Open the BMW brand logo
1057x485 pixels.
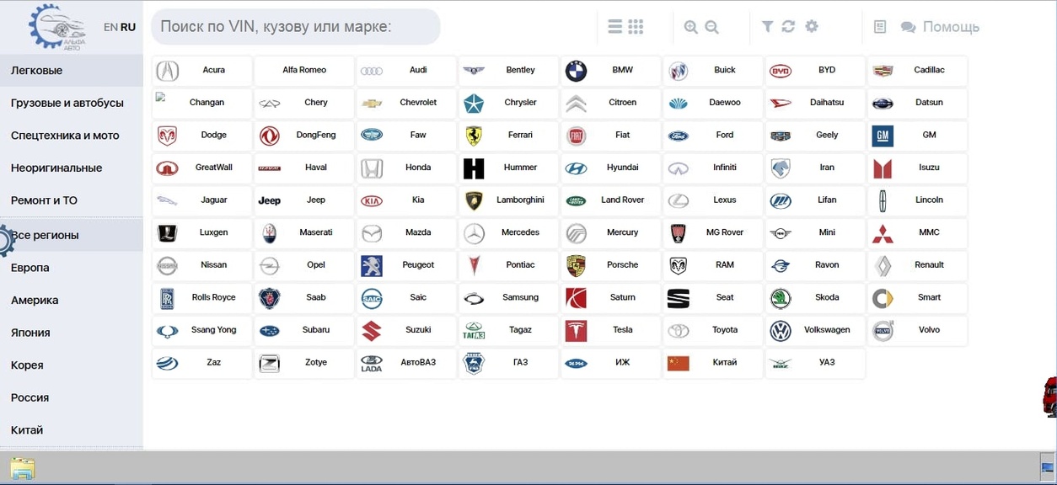click(x=576, y=71)
